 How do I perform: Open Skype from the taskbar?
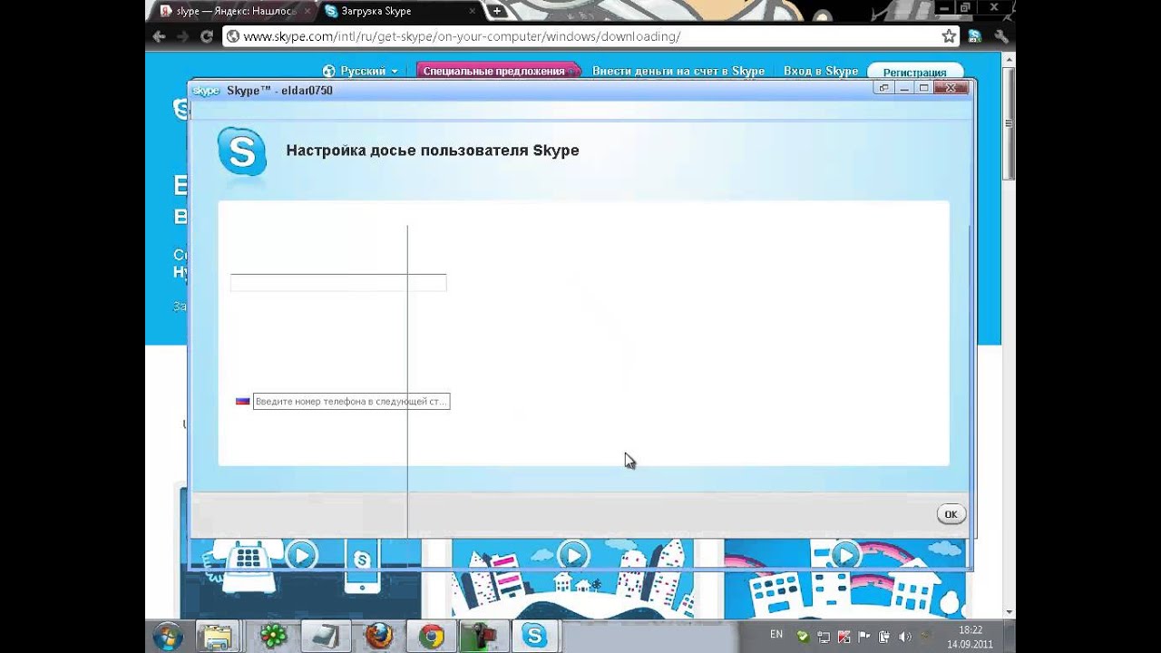[535, 636]
